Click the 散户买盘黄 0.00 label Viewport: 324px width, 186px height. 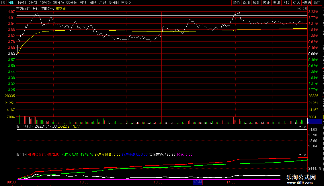(107, 155)
